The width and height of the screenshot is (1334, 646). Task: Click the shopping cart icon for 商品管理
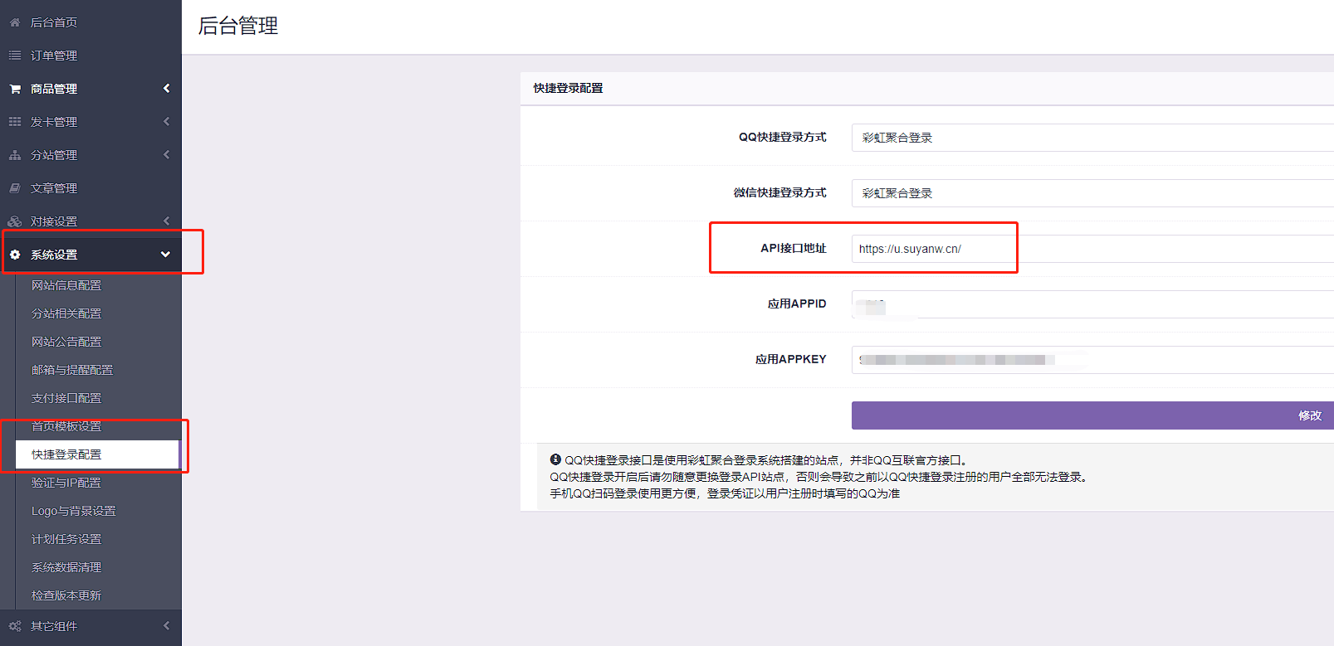click(15, 89)
